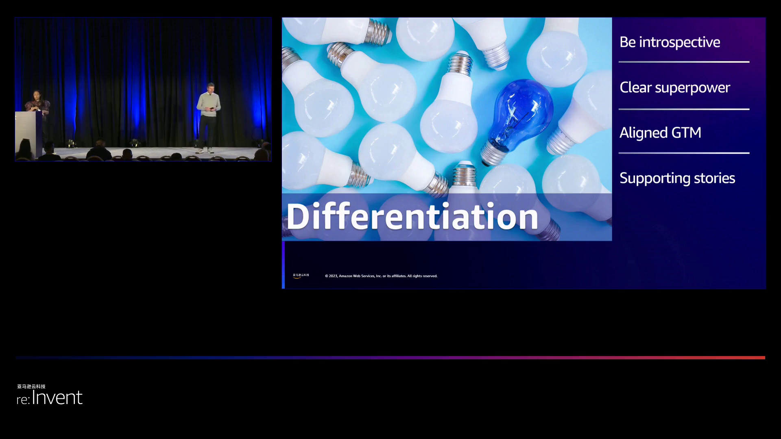Click the purple accent bar at slide's left edge
The height and width of the screenshot is (439, 781).
click(x=283, y=264)
